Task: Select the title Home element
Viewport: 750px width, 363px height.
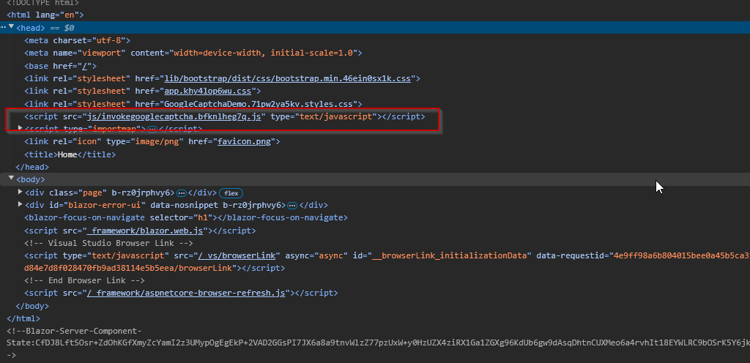Action: (x=70, y=154)
